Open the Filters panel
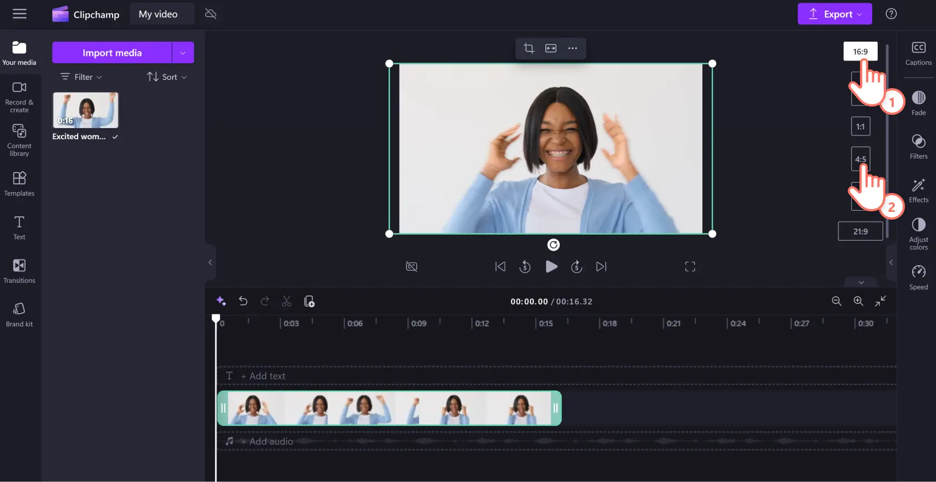Image resolution: width=936 pixels, height=482 pixels. 919,147
